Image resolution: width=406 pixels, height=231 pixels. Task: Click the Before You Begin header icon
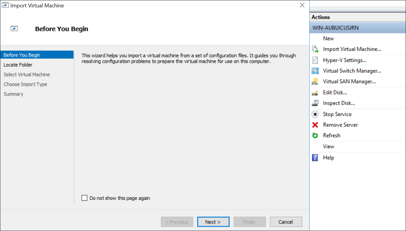pyautogui.click(x=14, y=29)
